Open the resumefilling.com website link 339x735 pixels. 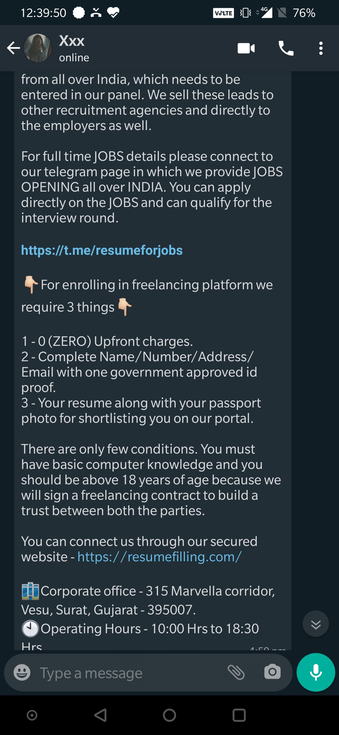coord(159,557)
